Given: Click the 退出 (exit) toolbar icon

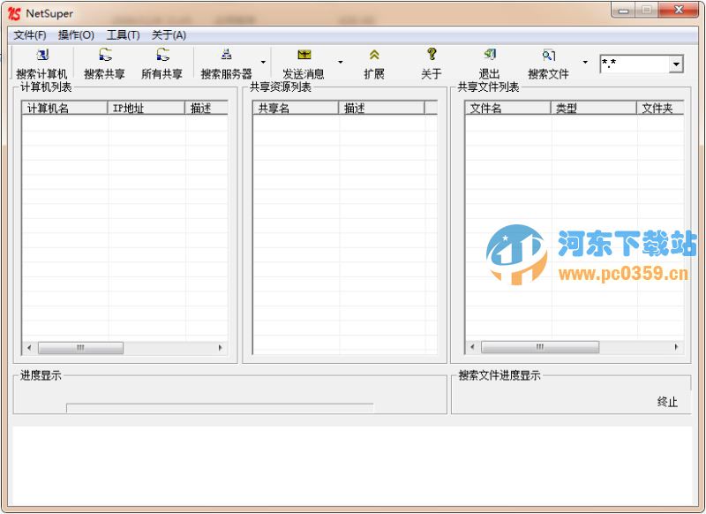Looking at the screenshot, I should point(490,63).
